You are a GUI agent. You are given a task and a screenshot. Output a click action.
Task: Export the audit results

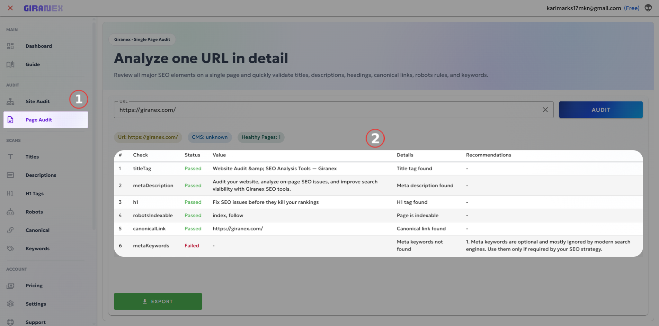(158, 301)
